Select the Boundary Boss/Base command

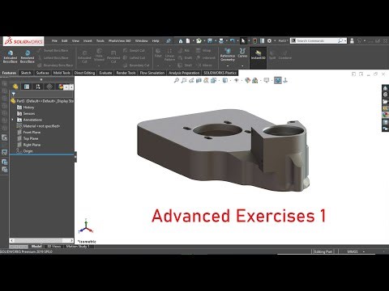click(55, 65)
